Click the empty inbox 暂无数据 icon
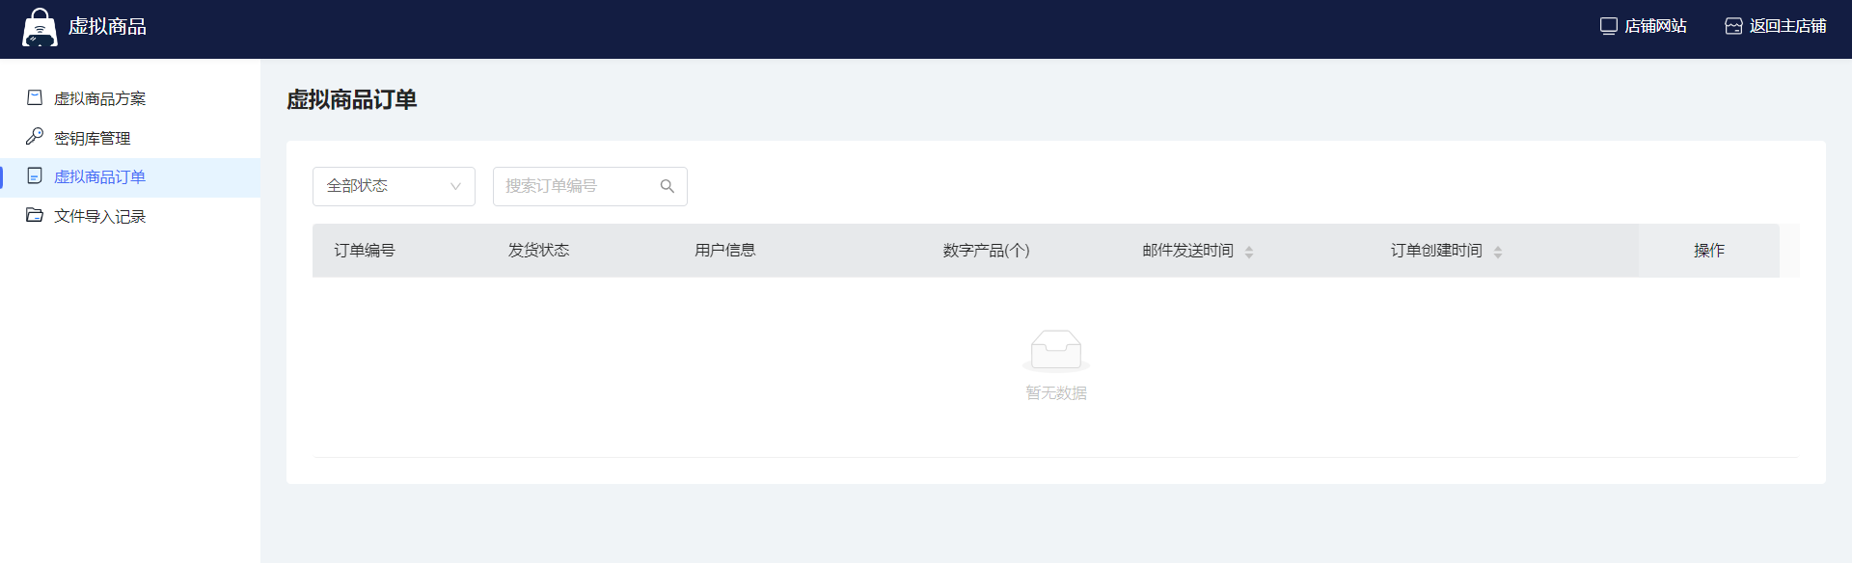This screenshot has width=1852, height=563. tap(1055, 351)
